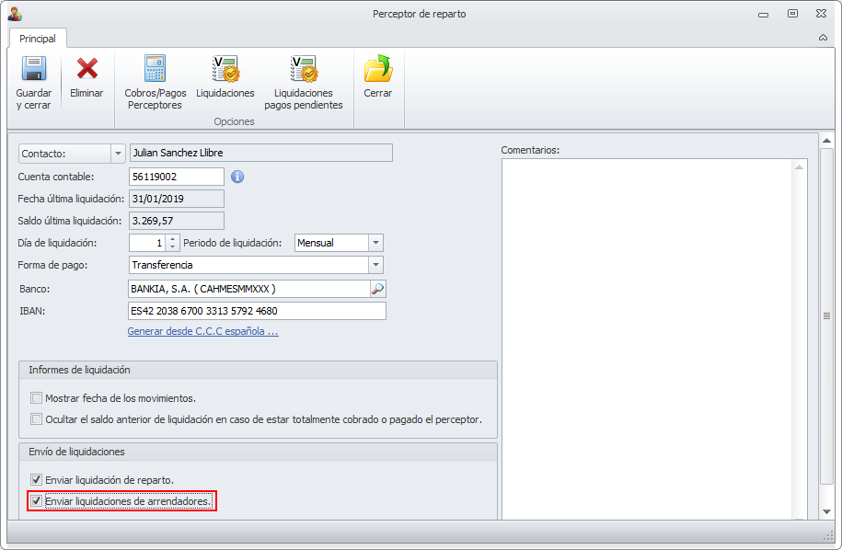The image size is (842, 550).
Task: Open the Liquidaciones ribbon icon
Action: click(225, 68)
